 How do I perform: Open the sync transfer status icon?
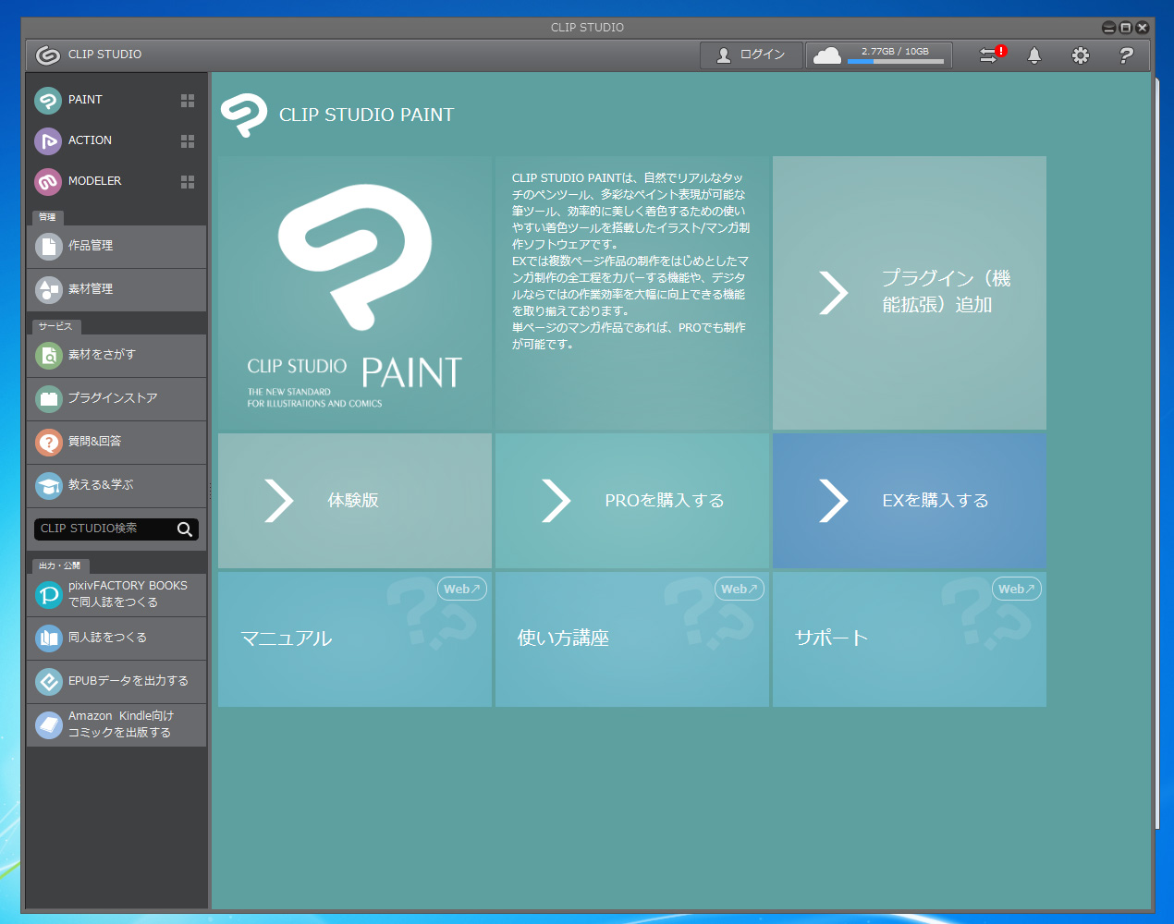pos(991,55)
